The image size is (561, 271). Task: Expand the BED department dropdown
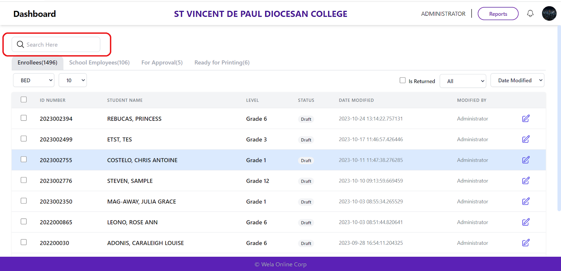(x=34, y=80)
